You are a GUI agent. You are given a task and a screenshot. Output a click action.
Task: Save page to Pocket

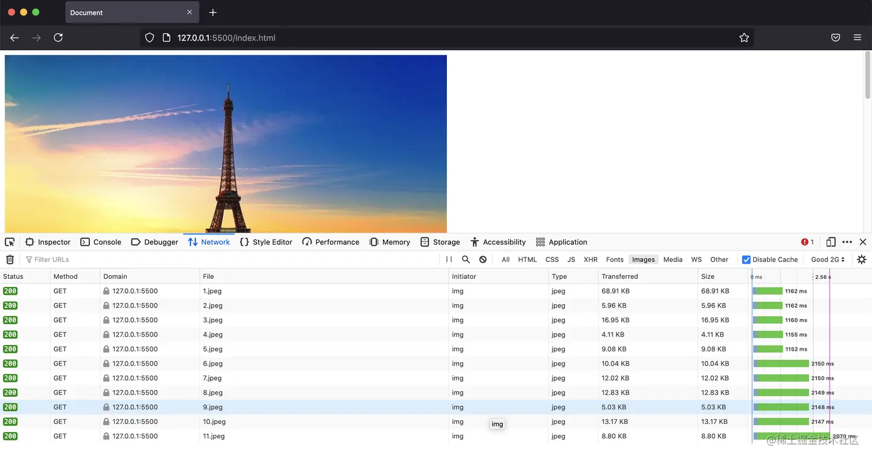pyautogui.click(x=835, y=37)
